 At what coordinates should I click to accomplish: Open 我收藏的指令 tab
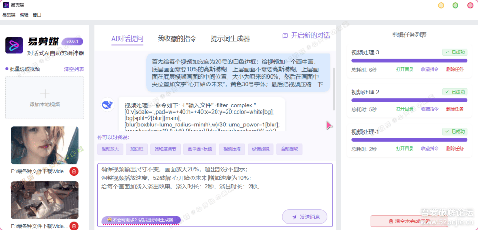coord(177,39)
